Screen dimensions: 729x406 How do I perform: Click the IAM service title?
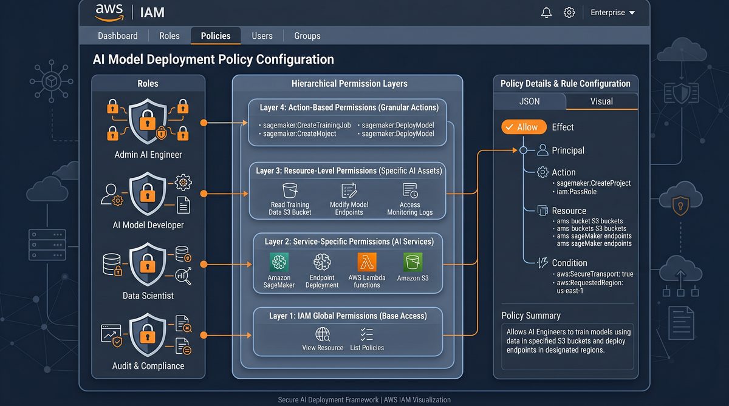coord(152,12)
